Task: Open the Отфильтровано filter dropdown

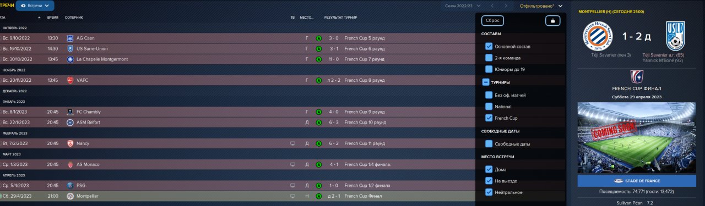Action: (x=541, y=6)
